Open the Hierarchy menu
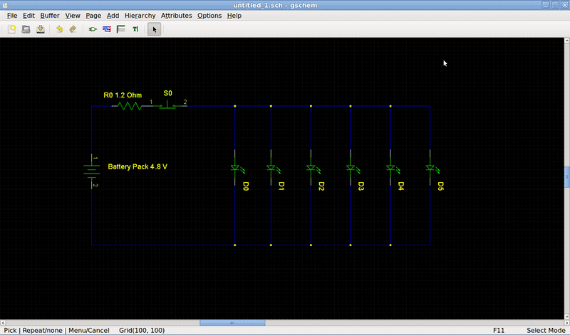570x335 pixels. click(x=140, y=16)
